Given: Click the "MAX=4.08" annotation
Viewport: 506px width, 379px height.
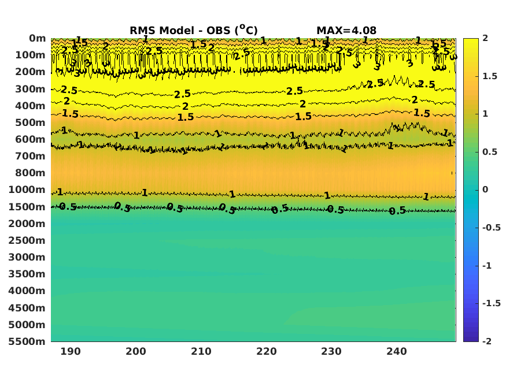Looking at the screenshot, I should pyautogui.click(x=346, y=30).
